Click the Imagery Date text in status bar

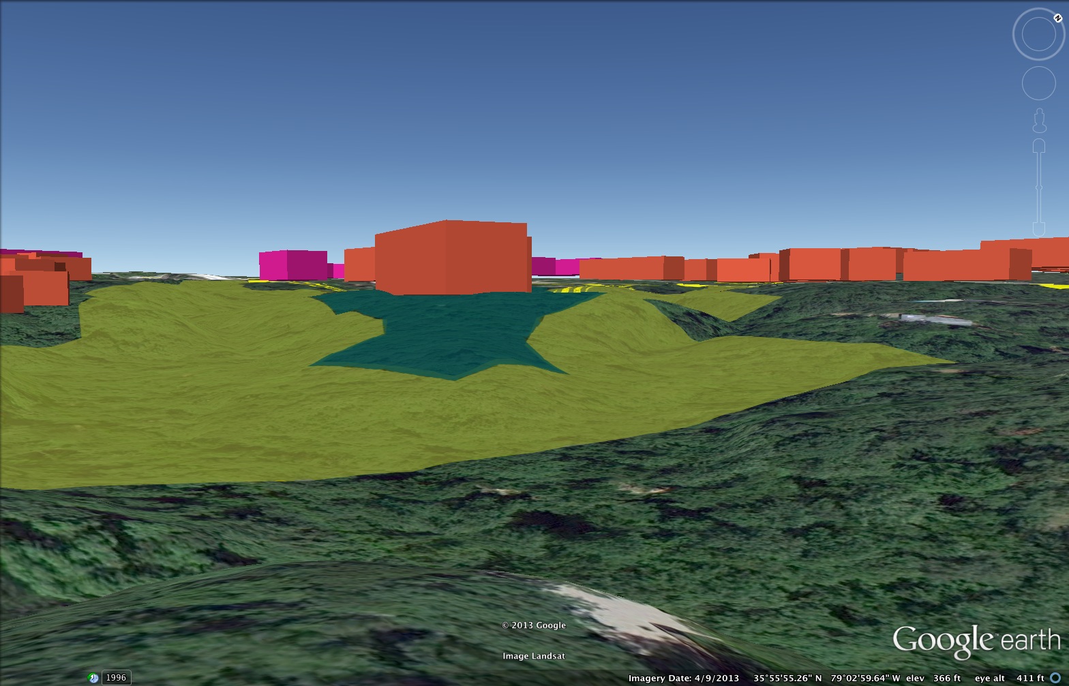pos(683,678)
